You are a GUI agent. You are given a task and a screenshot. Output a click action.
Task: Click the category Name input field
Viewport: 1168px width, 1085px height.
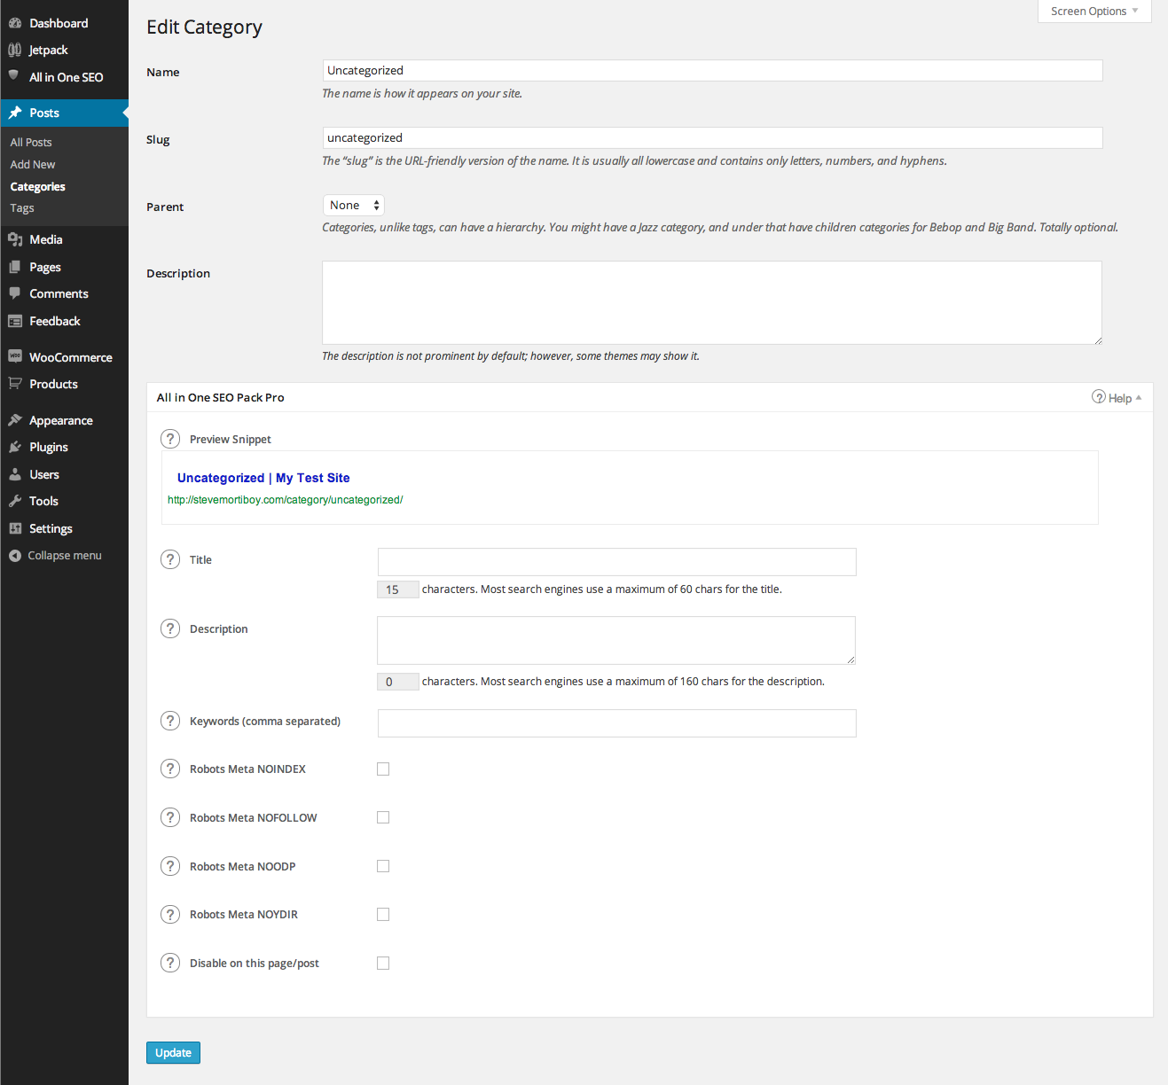pyautogui.click(x=712, y=71)
